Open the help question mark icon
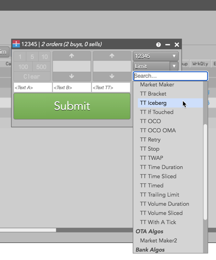The height and width of the screenshot is (260, 216). coord(159,45)
